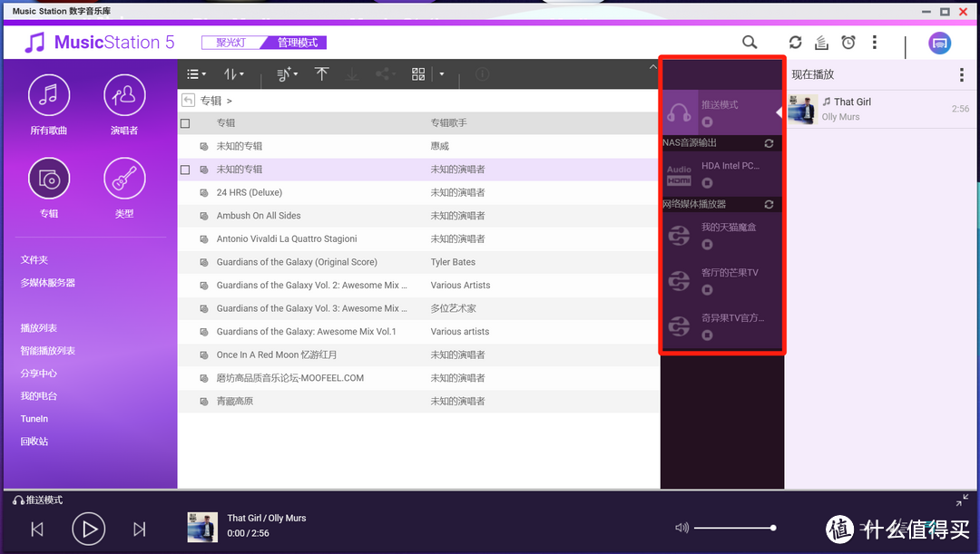Open the list view mode dropdown
The image size is (980, 554).
pyautogui.click(x=196, y=74)
